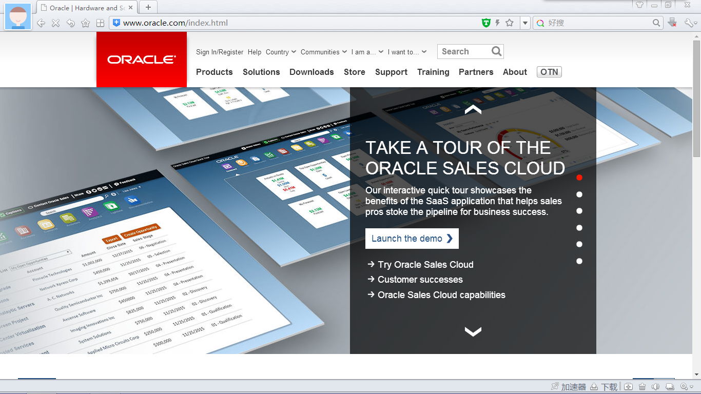The image size is (701, 394).
Task: Open the Partners menu
Action: (x=476, y=72)
